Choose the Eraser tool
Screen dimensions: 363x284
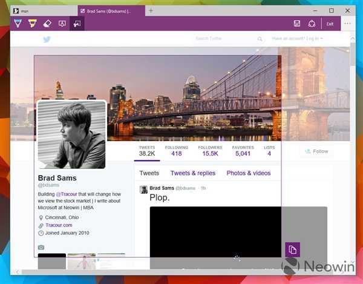click(47, 24)
